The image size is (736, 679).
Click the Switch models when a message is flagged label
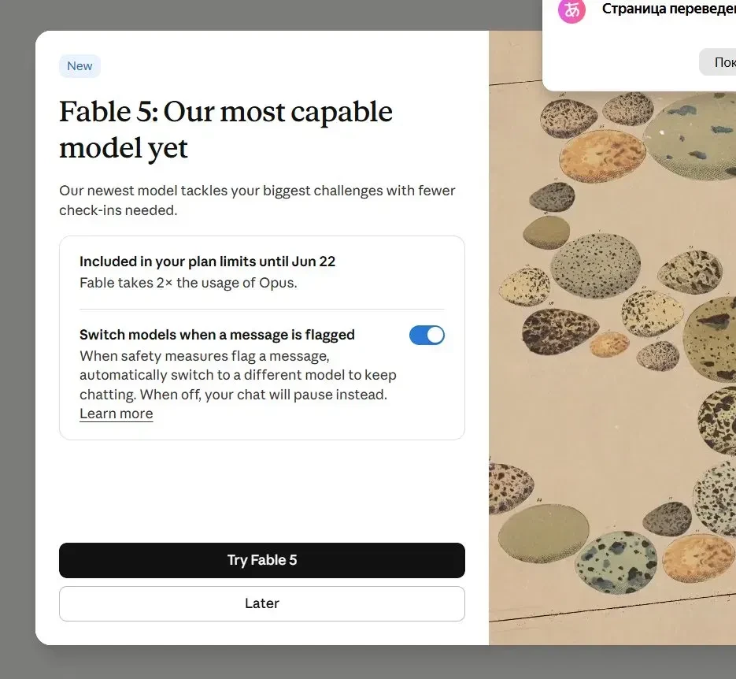point(216,335)
